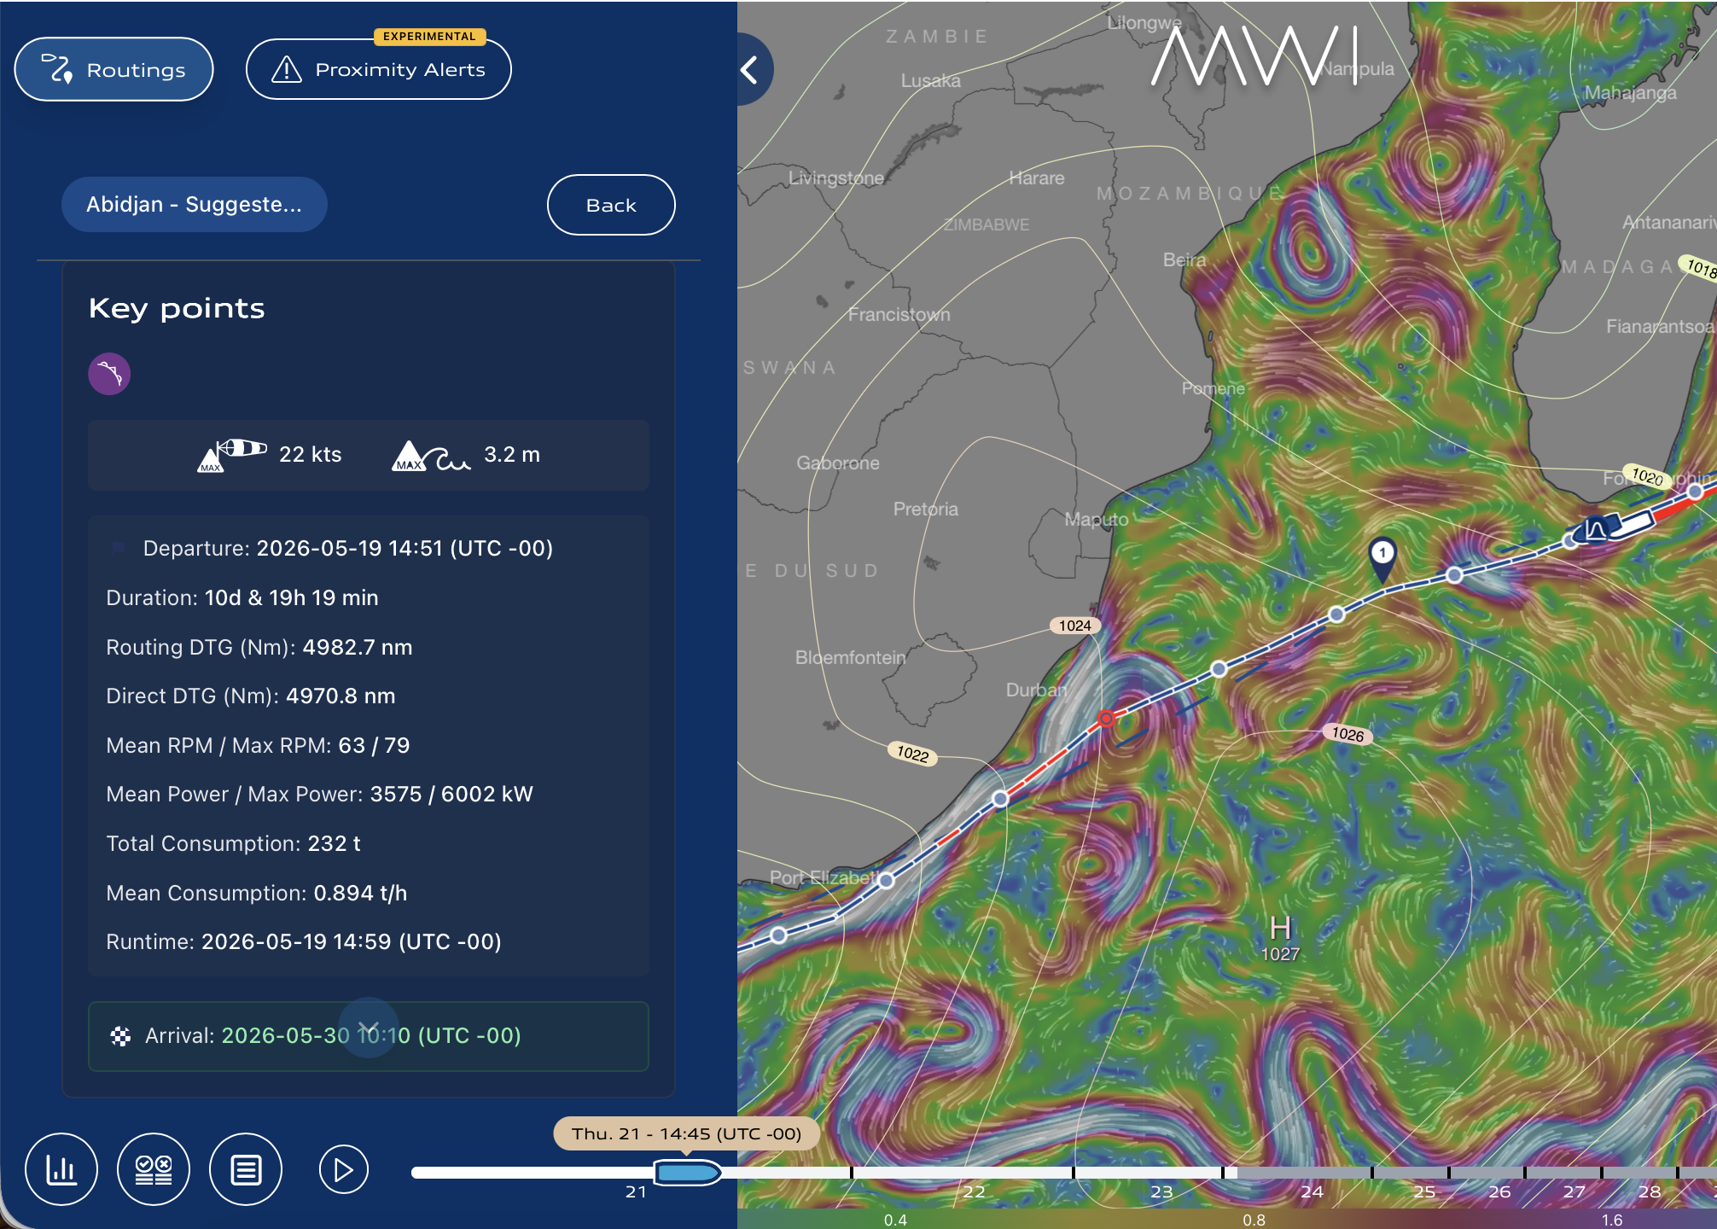Click the 3.2 m max wave value
1717x1229 pixels.
coord(512,455)
